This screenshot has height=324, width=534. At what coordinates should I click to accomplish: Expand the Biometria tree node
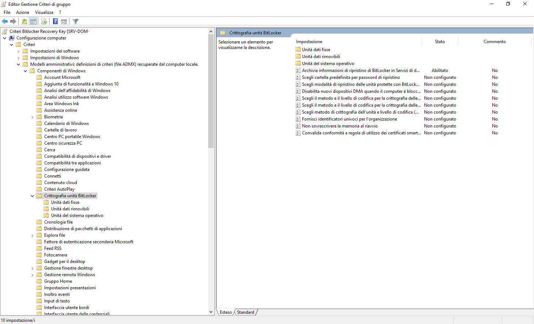tap(32, 117)
